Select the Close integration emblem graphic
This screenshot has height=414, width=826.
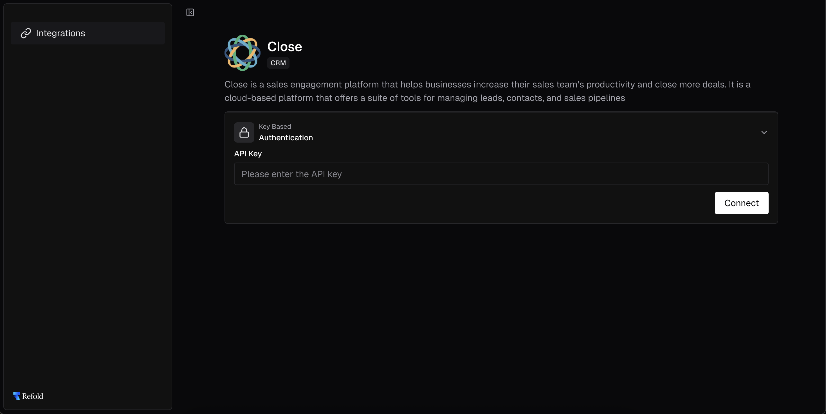pyautogui.click(x=242, y=53)
